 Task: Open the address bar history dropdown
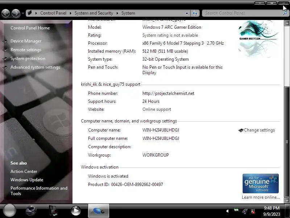coord(187,13)
